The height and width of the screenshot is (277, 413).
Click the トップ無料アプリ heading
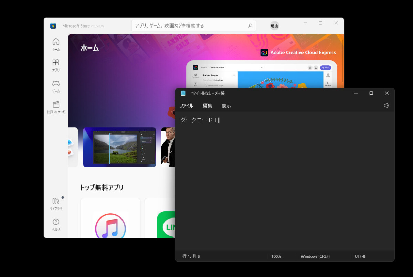[102, 188]
